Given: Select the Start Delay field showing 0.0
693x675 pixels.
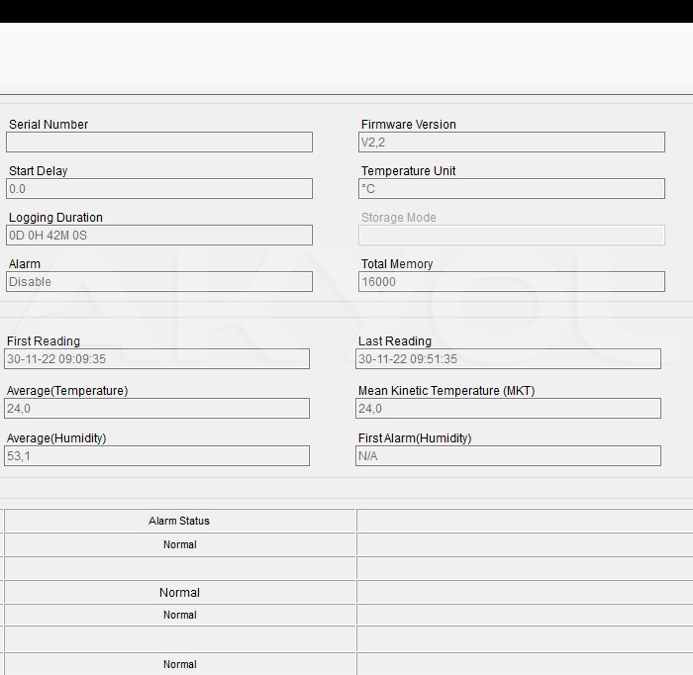Looking at the screenshot, I should click(x=159, y=189).
